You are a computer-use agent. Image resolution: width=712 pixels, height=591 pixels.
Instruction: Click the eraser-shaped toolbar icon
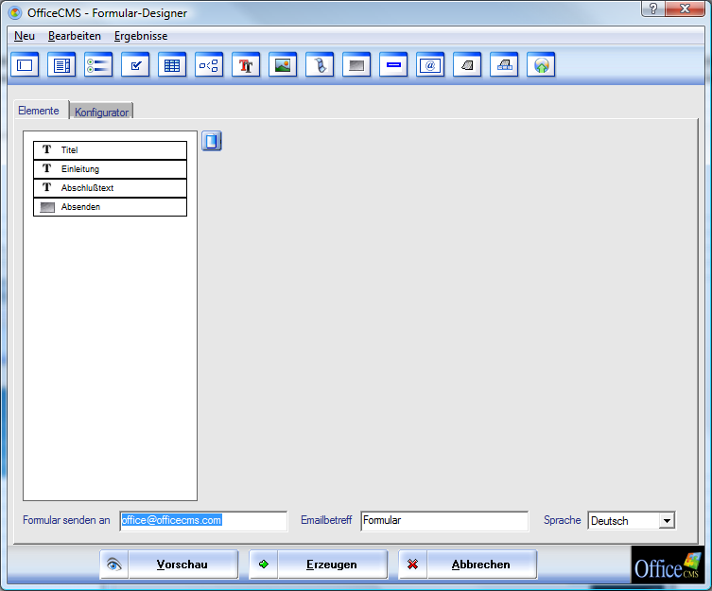467,65
